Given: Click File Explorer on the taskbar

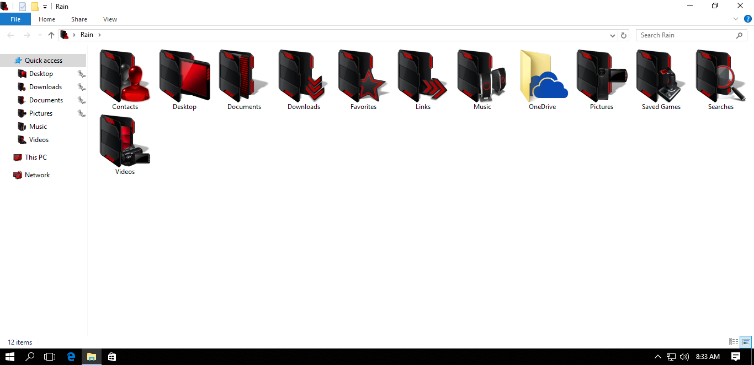Looking at the screenshot, I should click(92, 357).
